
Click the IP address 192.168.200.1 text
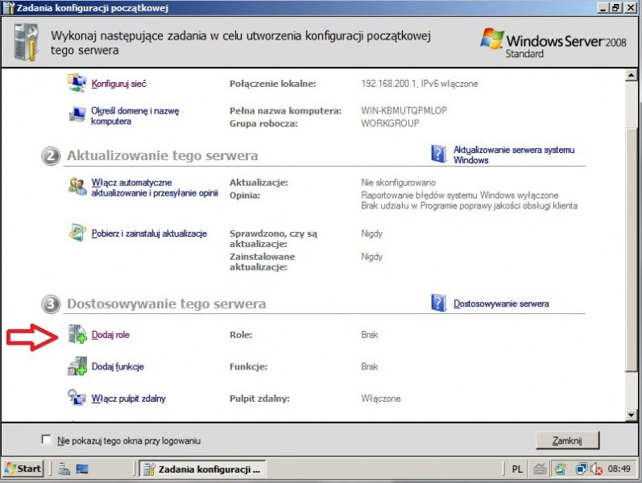(x=389, y=84)
